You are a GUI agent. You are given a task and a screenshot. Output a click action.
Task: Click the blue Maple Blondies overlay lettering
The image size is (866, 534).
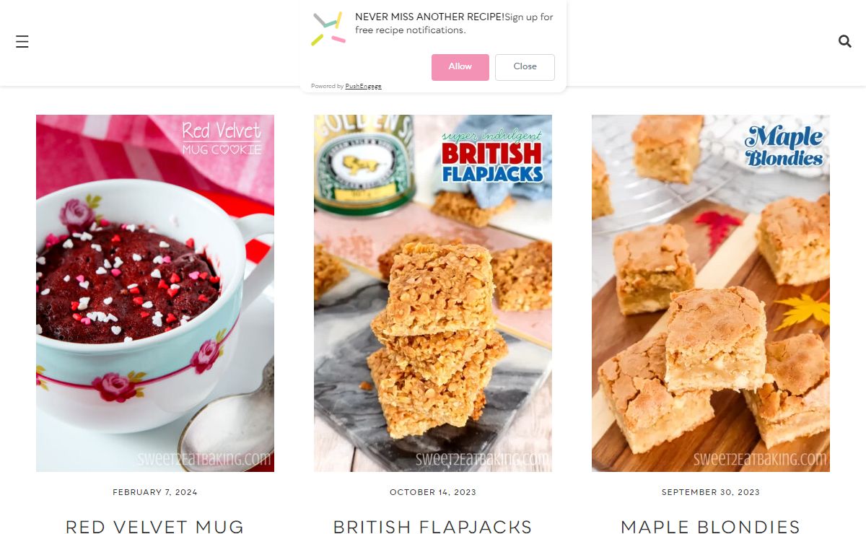coord(784,146)
